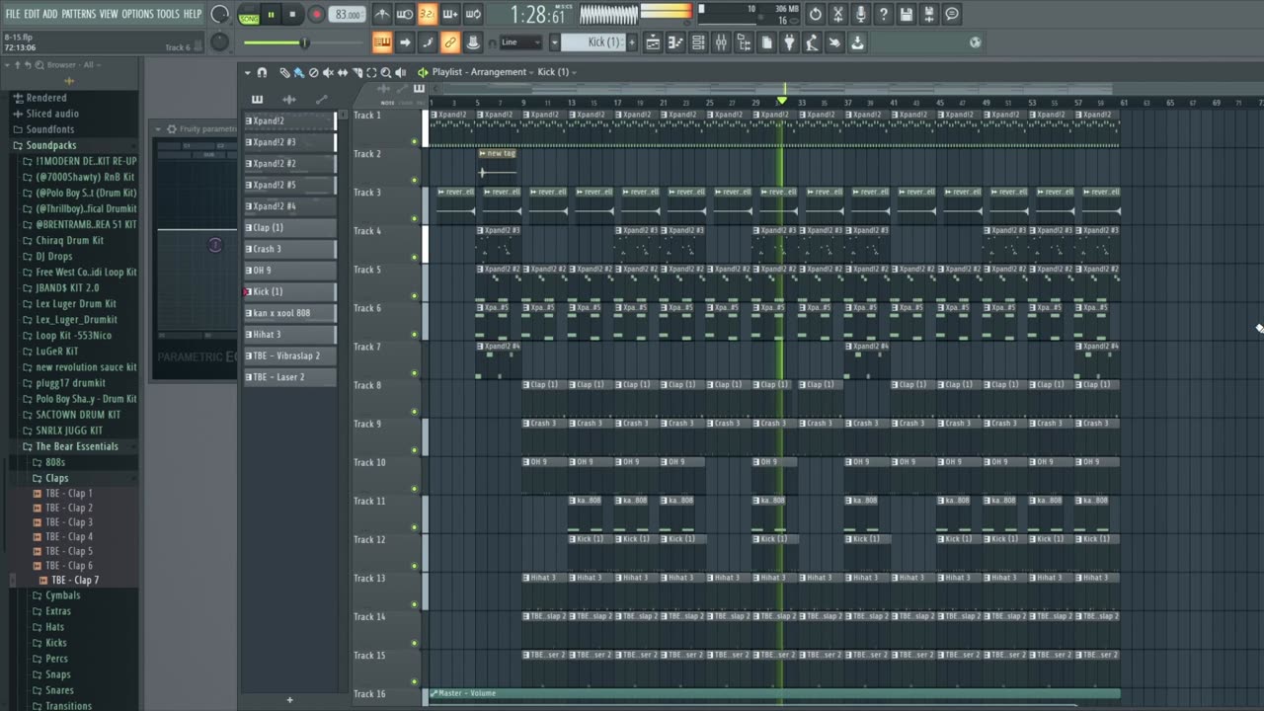The height and width of the screenshot is (711, 1264).
Task: Save the project with the floppy icon
Action: tap(907, 14)
